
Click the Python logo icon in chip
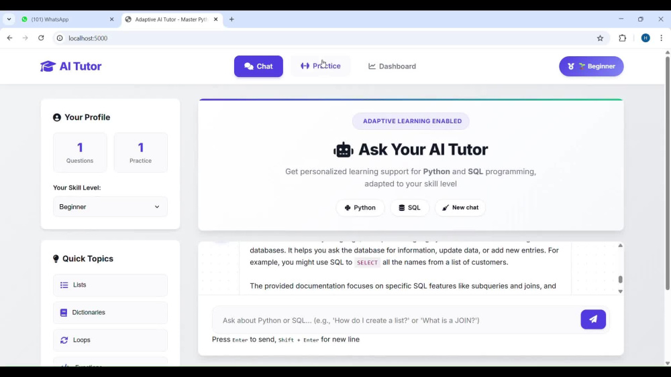(x=348, y=208)
